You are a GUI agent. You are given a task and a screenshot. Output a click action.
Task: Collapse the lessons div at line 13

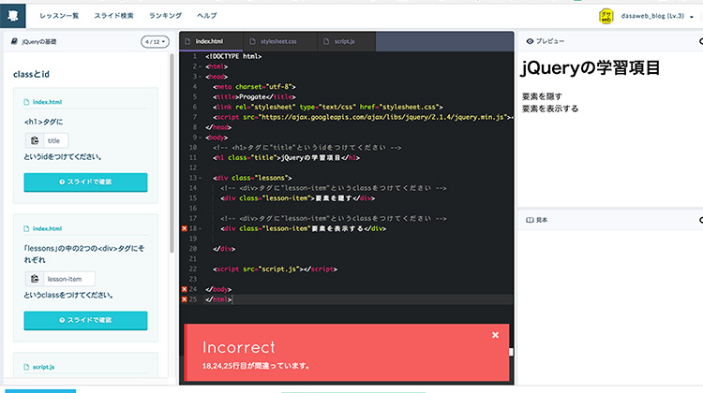(200, 178)
